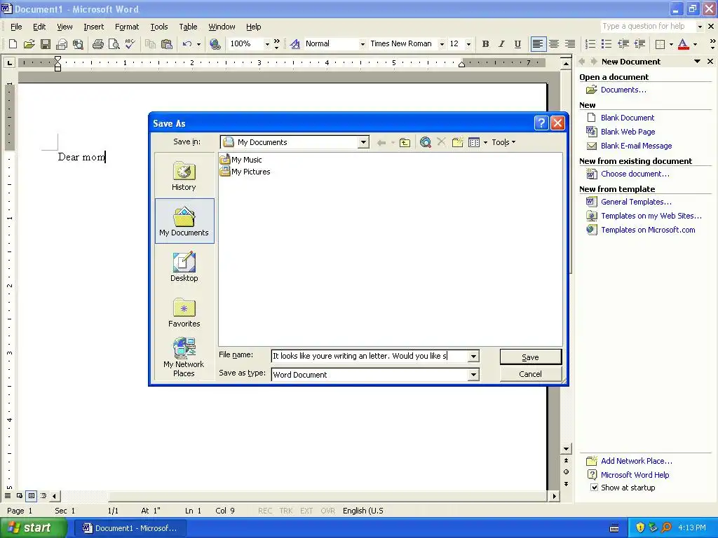Click General Templates link in task pane
718x538 pixels.
(636, 202)
